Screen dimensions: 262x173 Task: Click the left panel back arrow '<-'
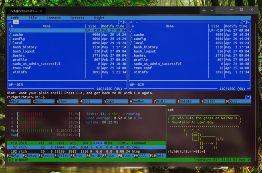(x=10, y=22)
